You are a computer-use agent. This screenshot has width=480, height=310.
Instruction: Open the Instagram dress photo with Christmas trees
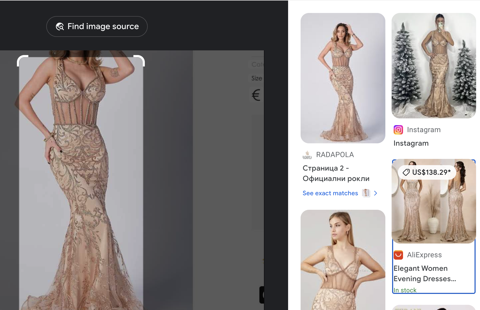(x=433, y=66)
